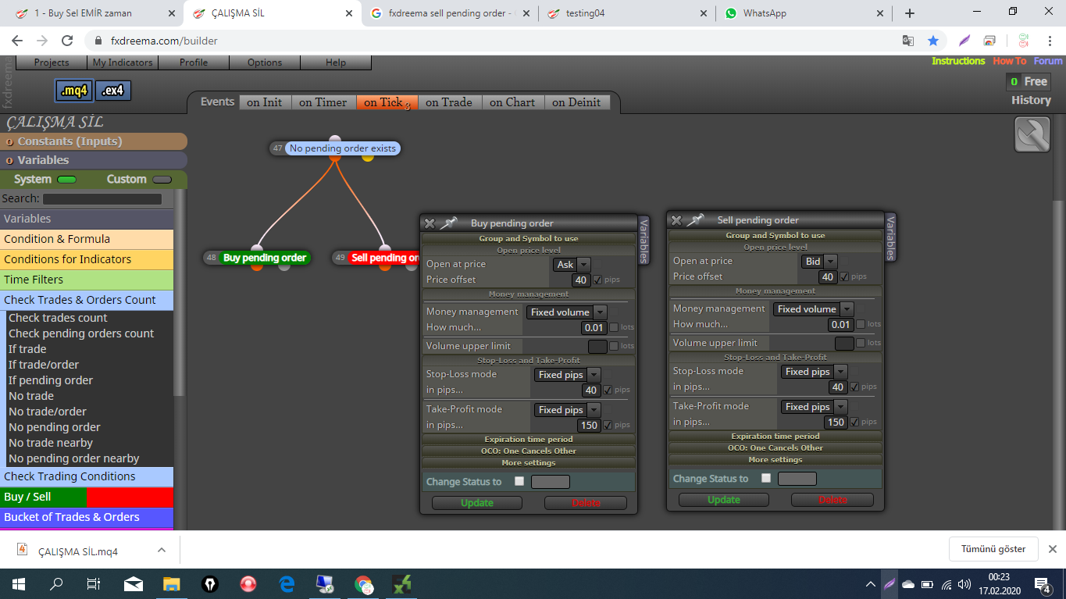This screenshot has height=599, width=1066.
Task: Open File Explorer from taskbar
Action: (x=172, y=583)
